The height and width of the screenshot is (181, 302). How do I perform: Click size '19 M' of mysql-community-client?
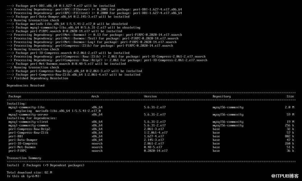[x=290, y=122]
